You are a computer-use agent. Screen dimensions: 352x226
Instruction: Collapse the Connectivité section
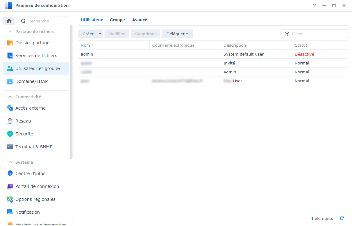point(10,97)
